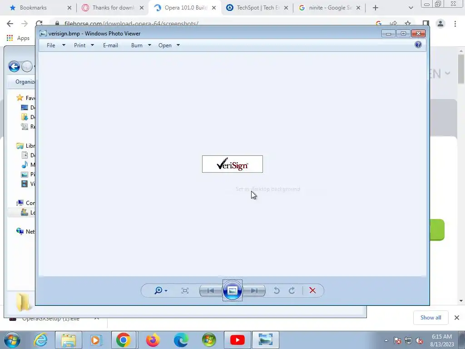Select Libraries in Explorer navigation pane
This screenshot has width=465, height=349.
click(x=26, y=146)
